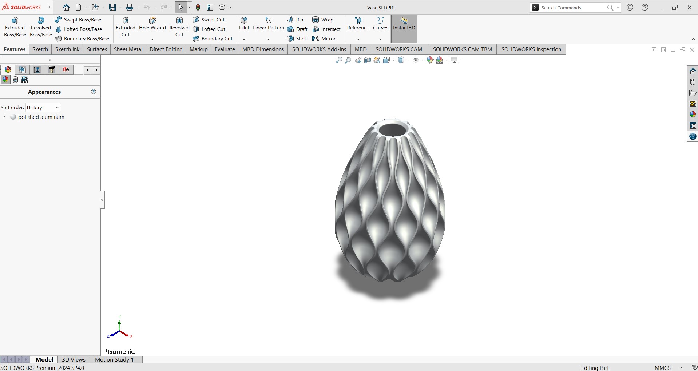Select the Linear Pattern tool
Screen dimensions: 698x371
click(x=269, y=24)
